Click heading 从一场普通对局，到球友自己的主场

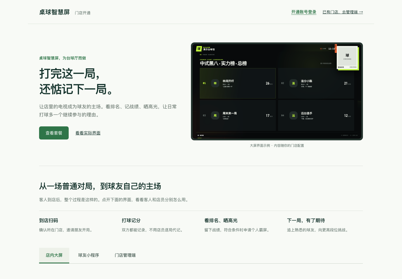coord(100,186)
